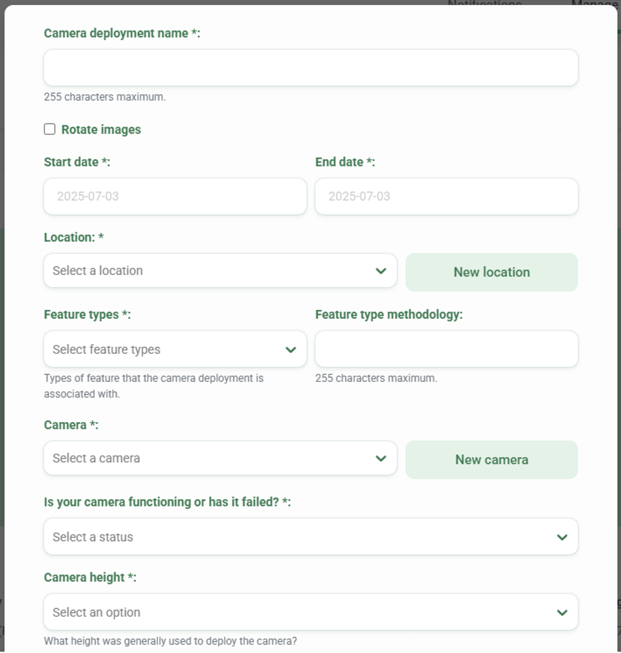Click the chevron arrow in Camera dropdown
This screenshot has height=653, width=621.
click(380, 458)
